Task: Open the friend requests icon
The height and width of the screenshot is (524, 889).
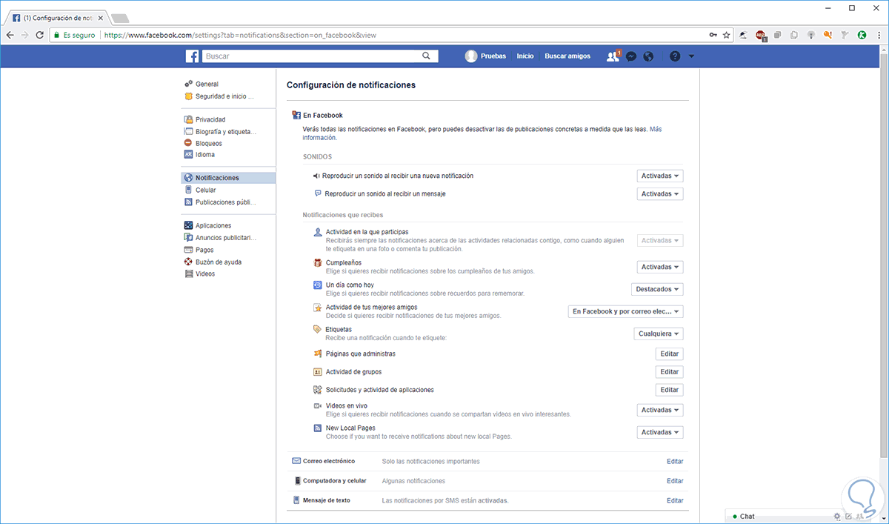Action: 613,56
